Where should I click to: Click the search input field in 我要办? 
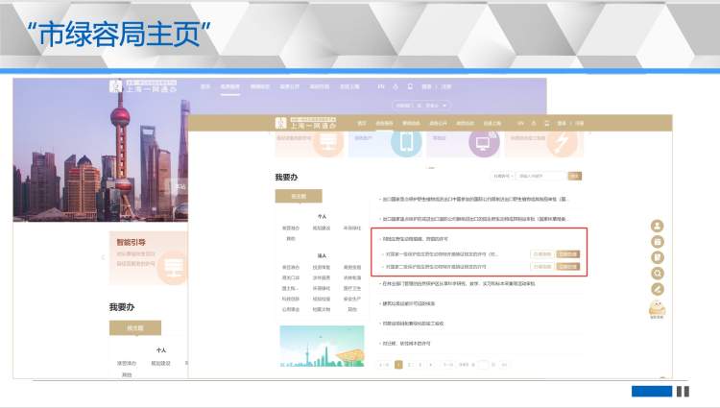click(540, 177)
